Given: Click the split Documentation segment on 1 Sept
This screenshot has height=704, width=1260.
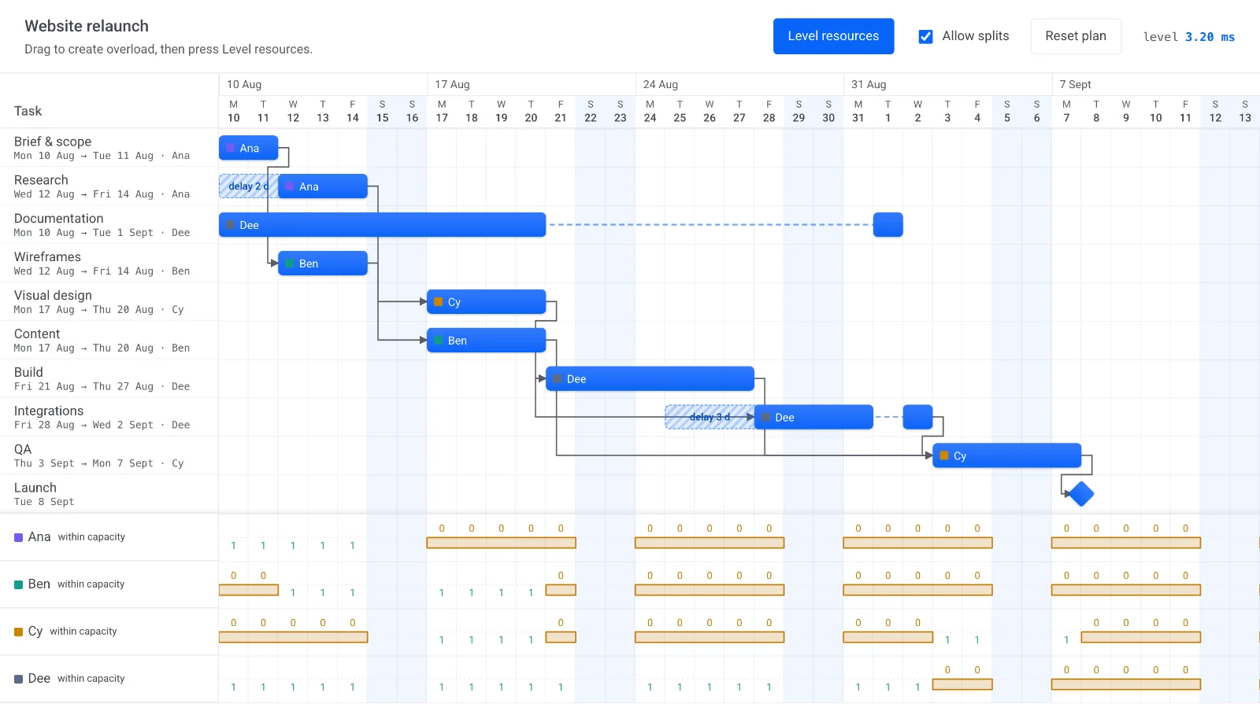Looking at the screenshot, I should [x=888, y=225].
